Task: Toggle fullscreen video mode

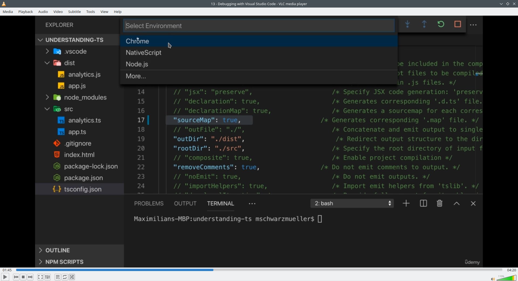Action: (x=40, y=277)
